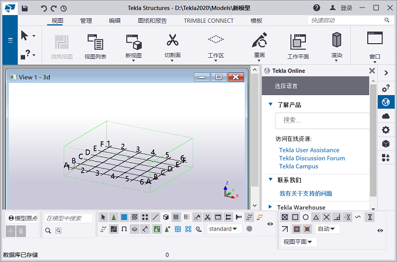Open the cloud icon in side pane
The image size is (397, 262).
point(386,116)
